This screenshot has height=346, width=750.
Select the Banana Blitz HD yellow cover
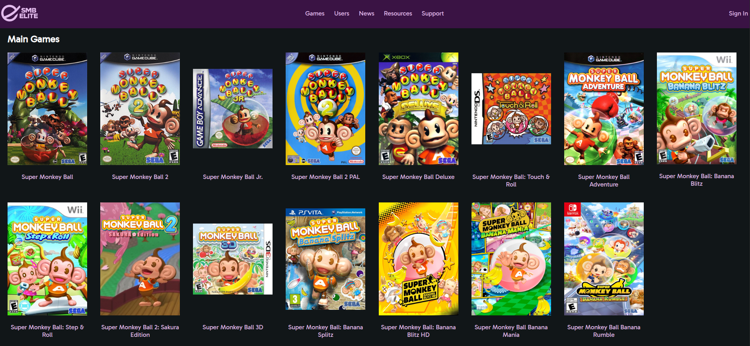(418, 259)
